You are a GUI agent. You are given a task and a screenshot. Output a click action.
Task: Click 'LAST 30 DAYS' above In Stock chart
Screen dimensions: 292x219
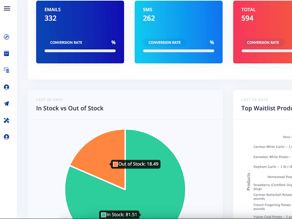click(x=50, y=100)
